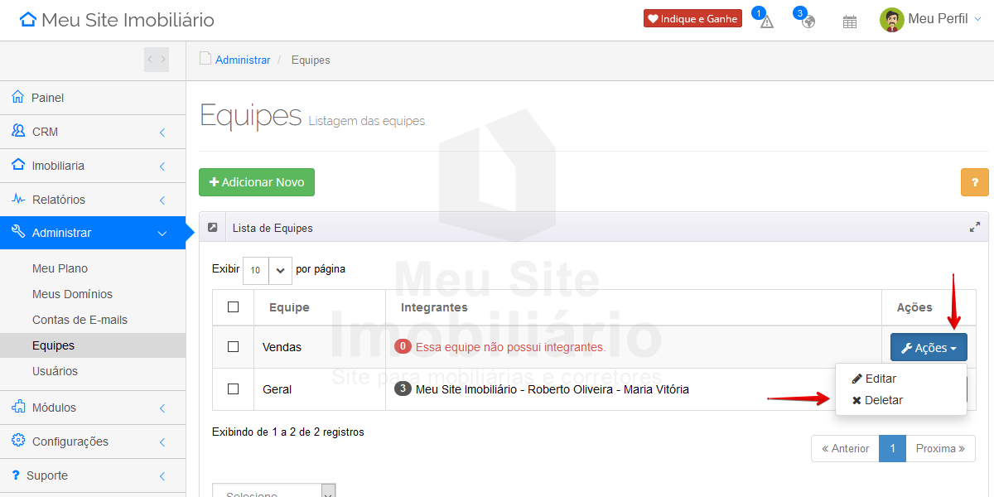Select the Vendas team checkbox
The width and height of the screenshot is (994, 497).
(233, 347)
